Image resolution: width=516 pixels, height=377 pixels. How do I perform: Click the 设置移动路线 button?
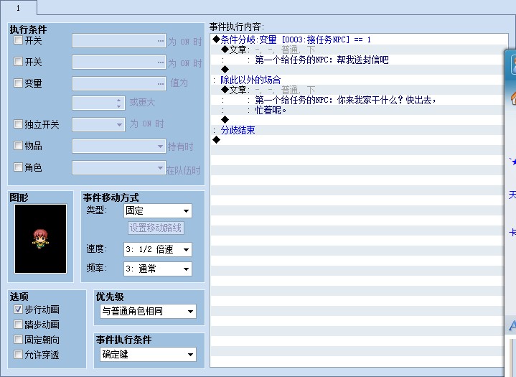coord(156,228)
